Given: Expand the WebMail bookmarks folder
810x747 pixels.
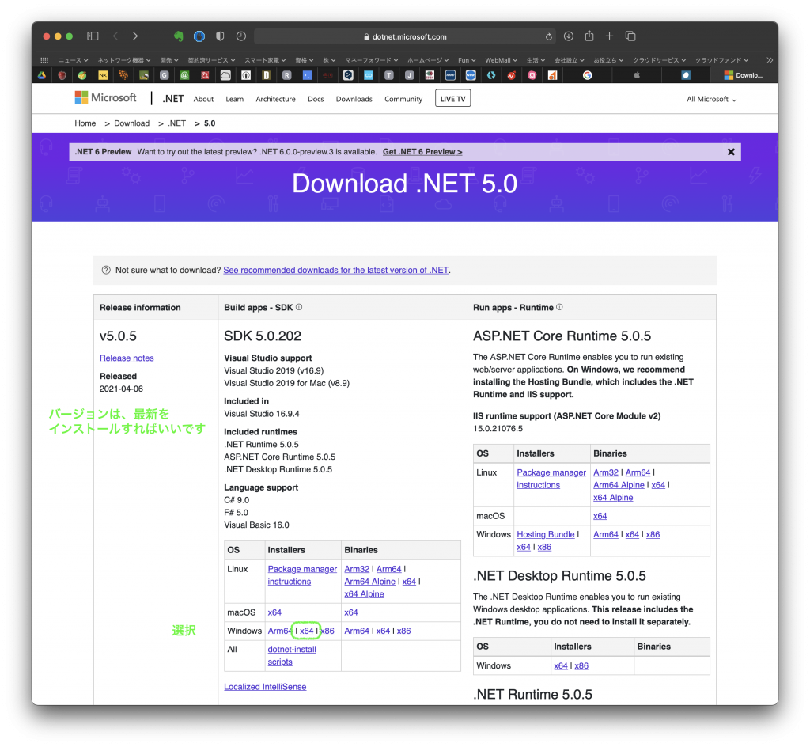Looking at the screenshot, I should pos(501,60).
